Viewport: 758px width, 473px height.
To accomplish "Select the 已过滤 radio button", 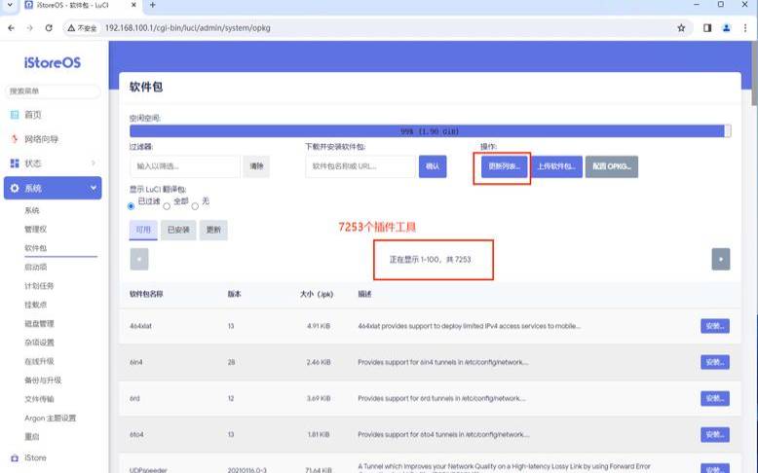I will pyautogui.click(x=132, y=205).
